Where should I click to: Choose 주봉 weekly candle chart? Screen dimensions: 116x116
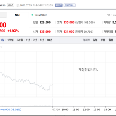(103, 40)
